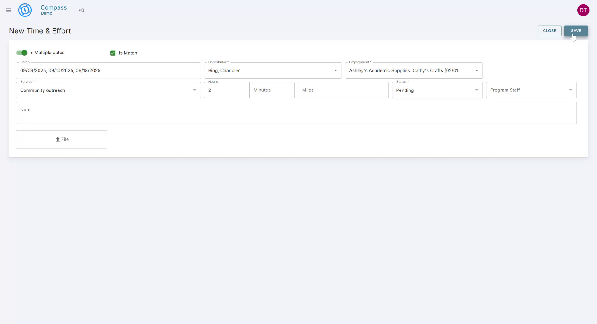Expand the Status selector showing Pending

(x=476, y=90)
